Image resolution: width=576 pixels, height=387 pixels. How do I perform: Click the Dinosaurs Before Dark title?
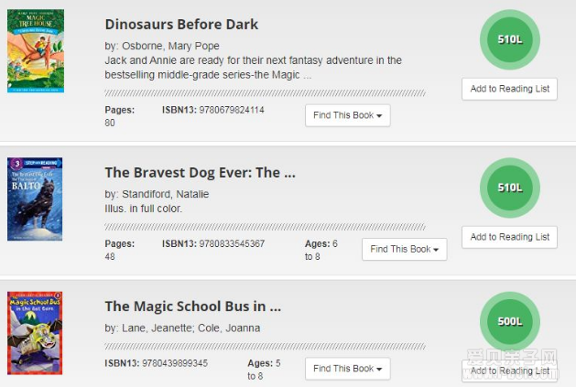(181, 24)
